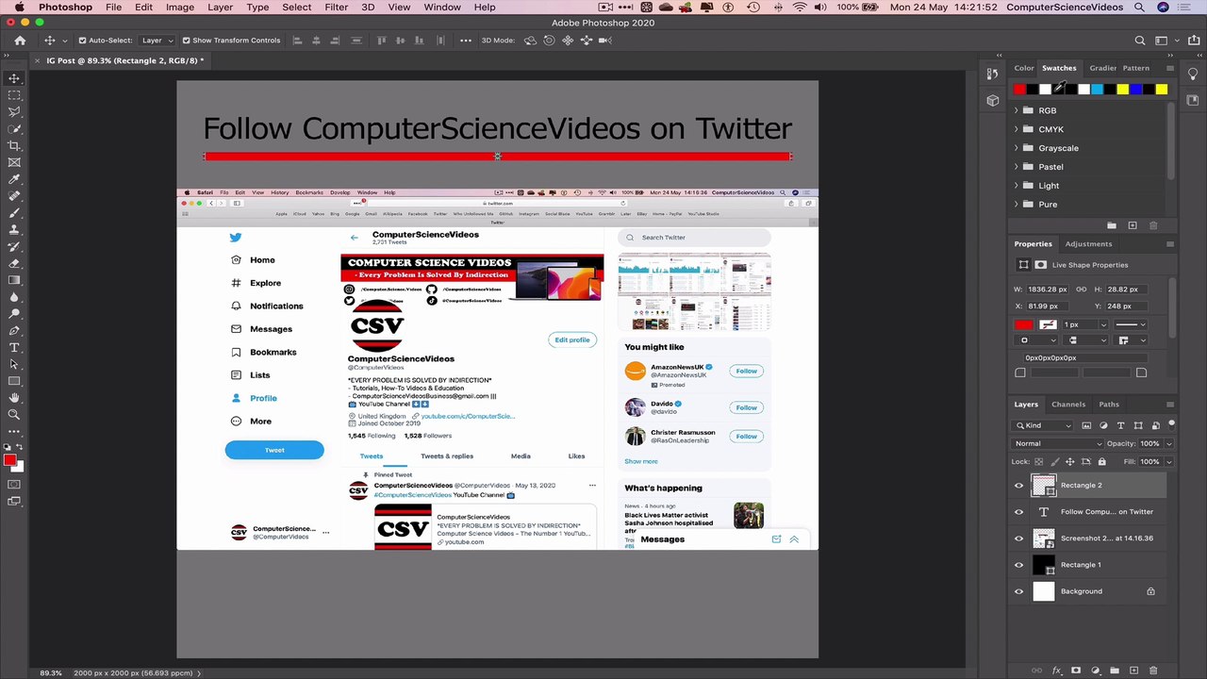Select the Rectangle shape tool
Viewport: 1207px width, 679px height.
pos(14,381)
